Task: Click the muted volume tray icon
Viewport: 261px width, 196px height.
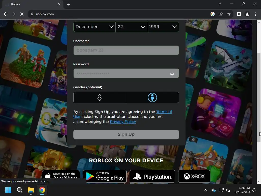Action: click(228, 190)
